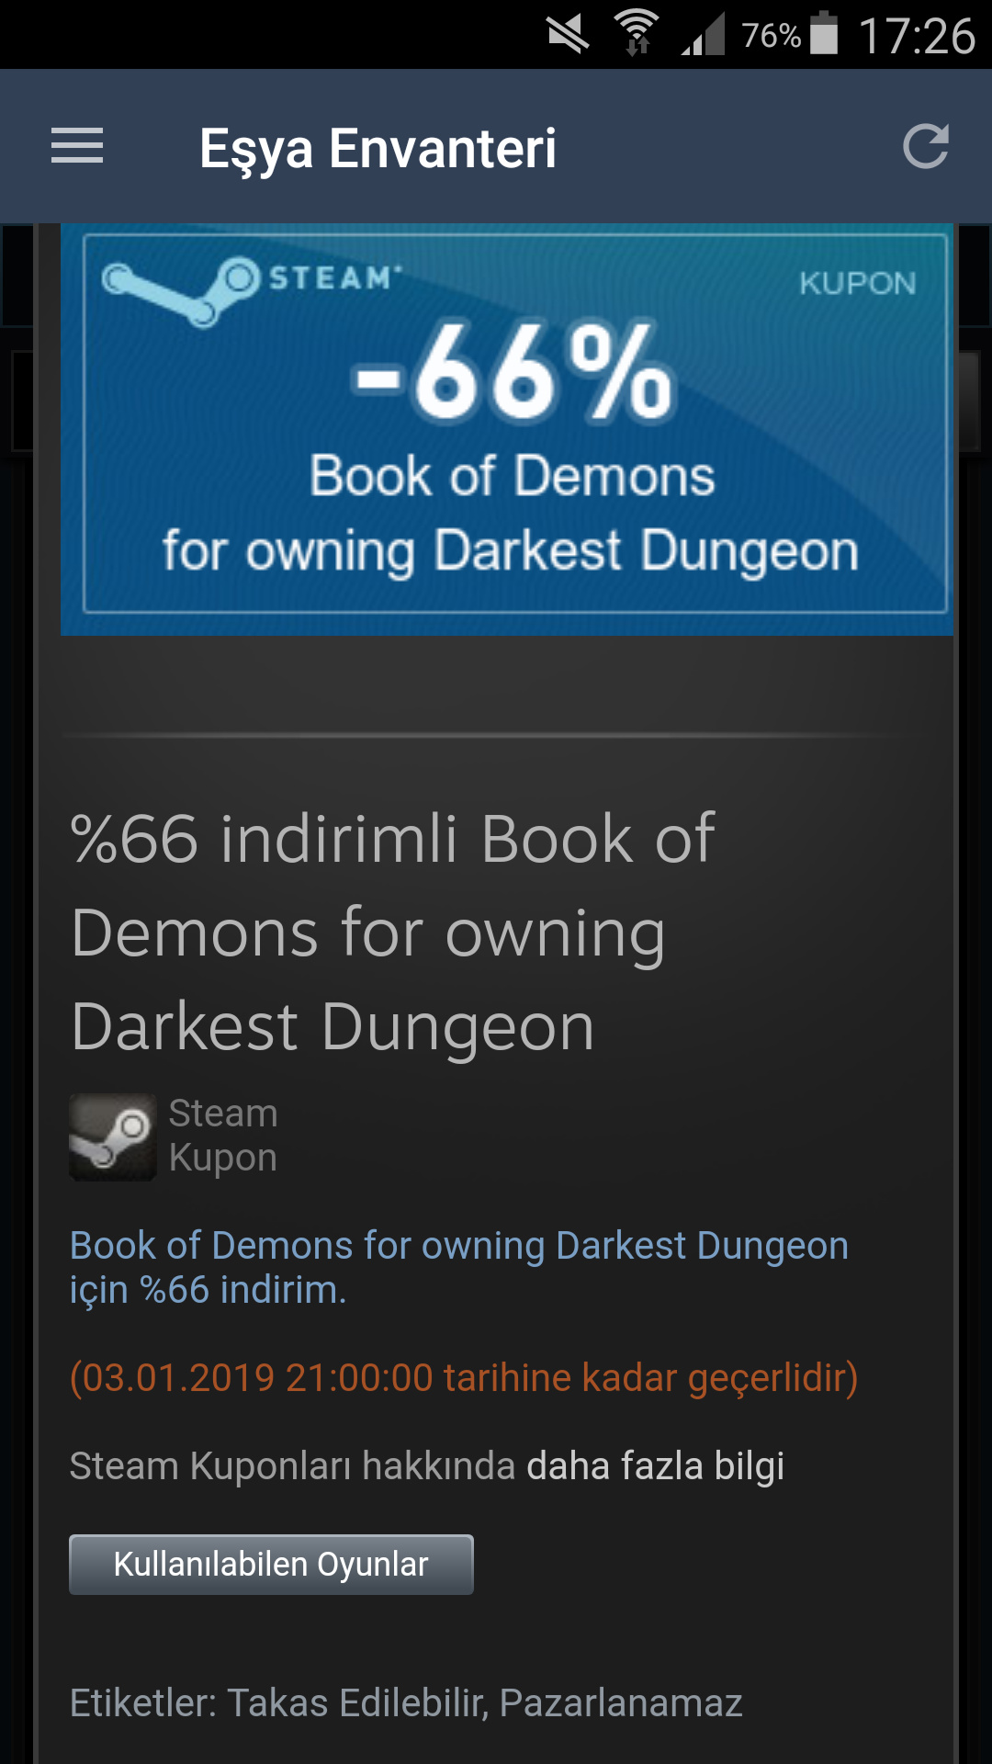Tap the Eşya Envanteri page title

(378, 150)
